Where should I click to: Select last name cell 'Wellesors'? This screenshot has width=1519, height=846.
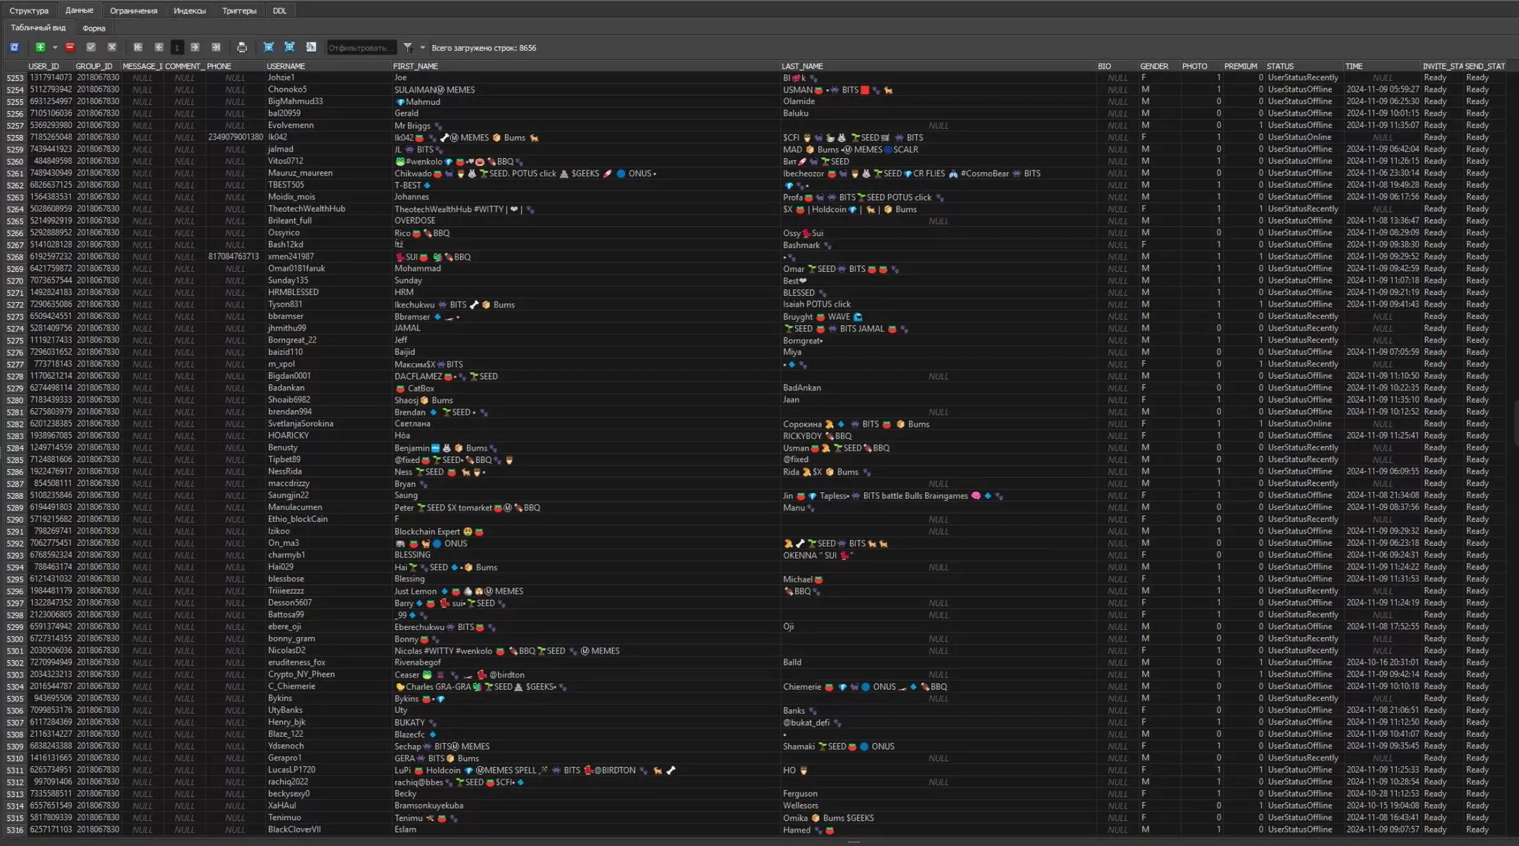pyautogui.click(x=938, y=806)
